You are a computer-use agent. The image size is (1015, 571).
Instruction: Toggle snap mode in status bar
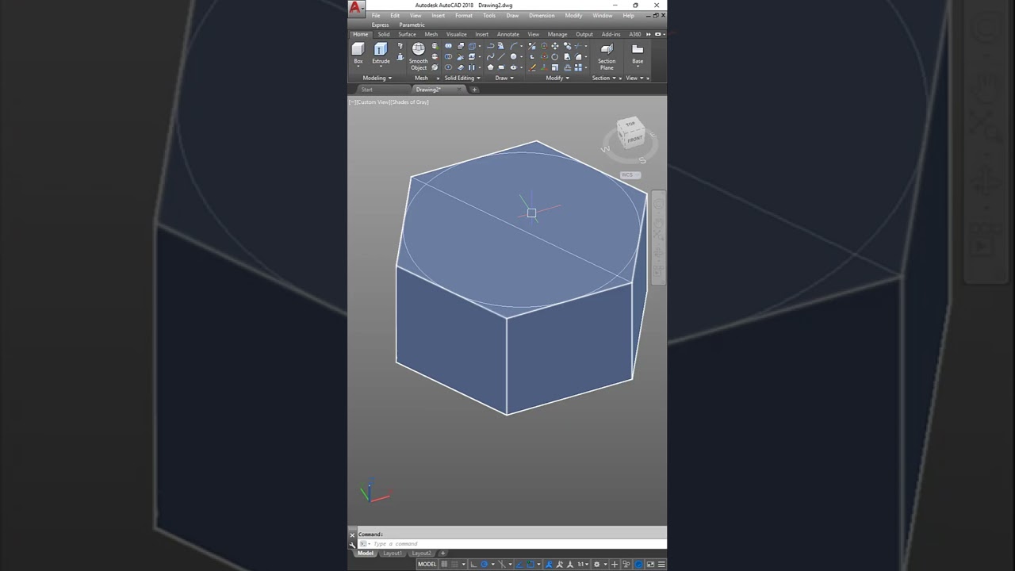[x=454, y=565]
